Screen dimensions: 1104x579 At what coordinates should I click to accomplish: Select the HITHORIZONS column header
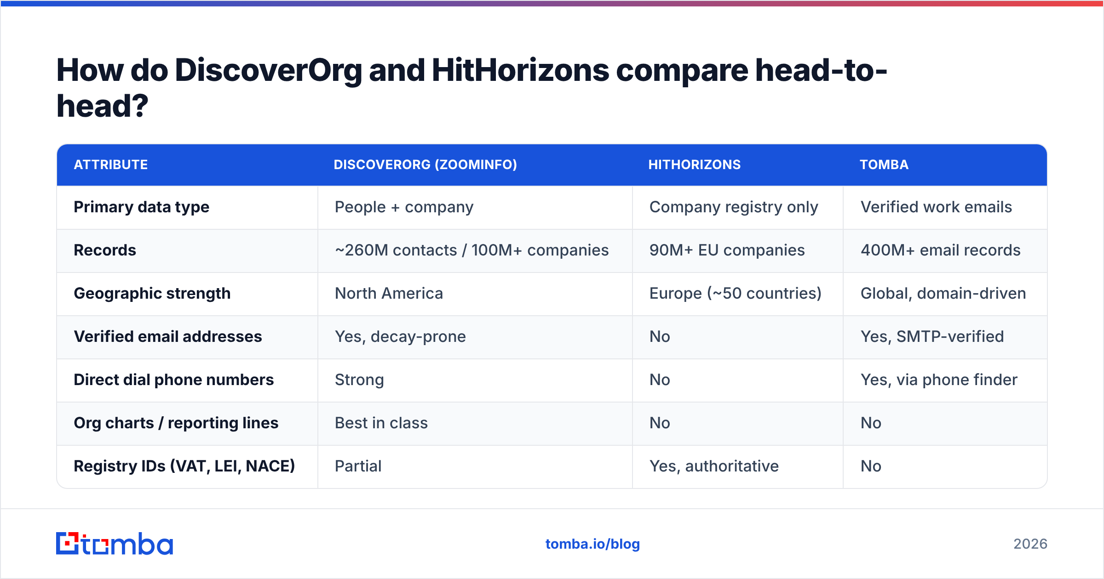pos(695,165)
